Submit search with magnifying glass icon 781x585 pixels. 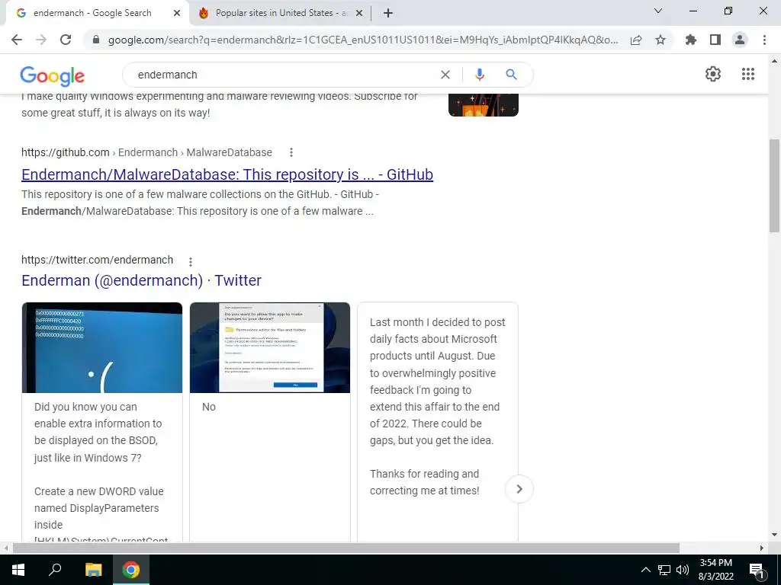coord(511,75)
